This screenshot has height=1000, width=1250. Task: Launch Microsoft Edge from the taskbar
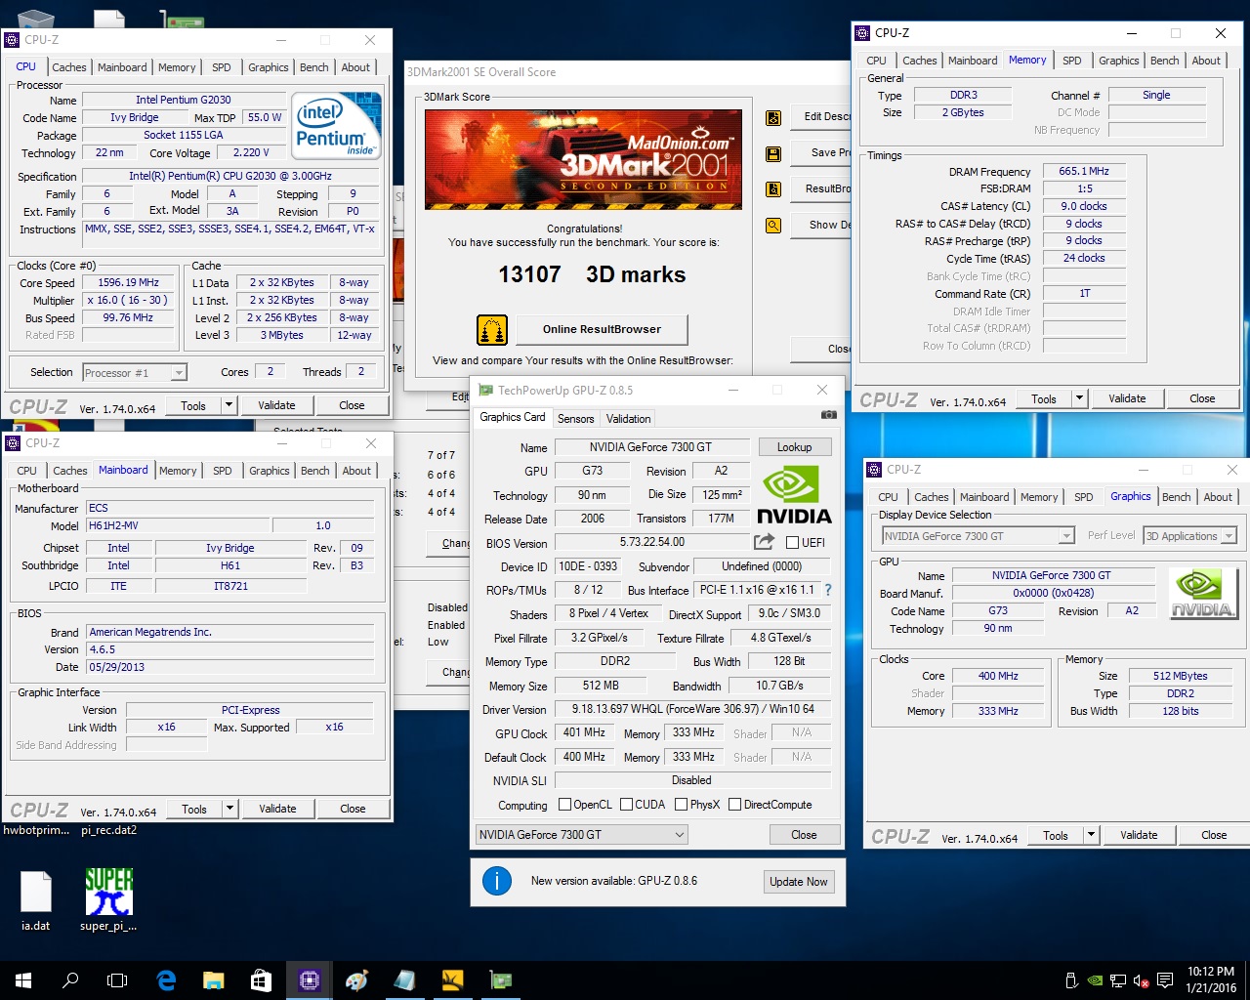(166, 980)
